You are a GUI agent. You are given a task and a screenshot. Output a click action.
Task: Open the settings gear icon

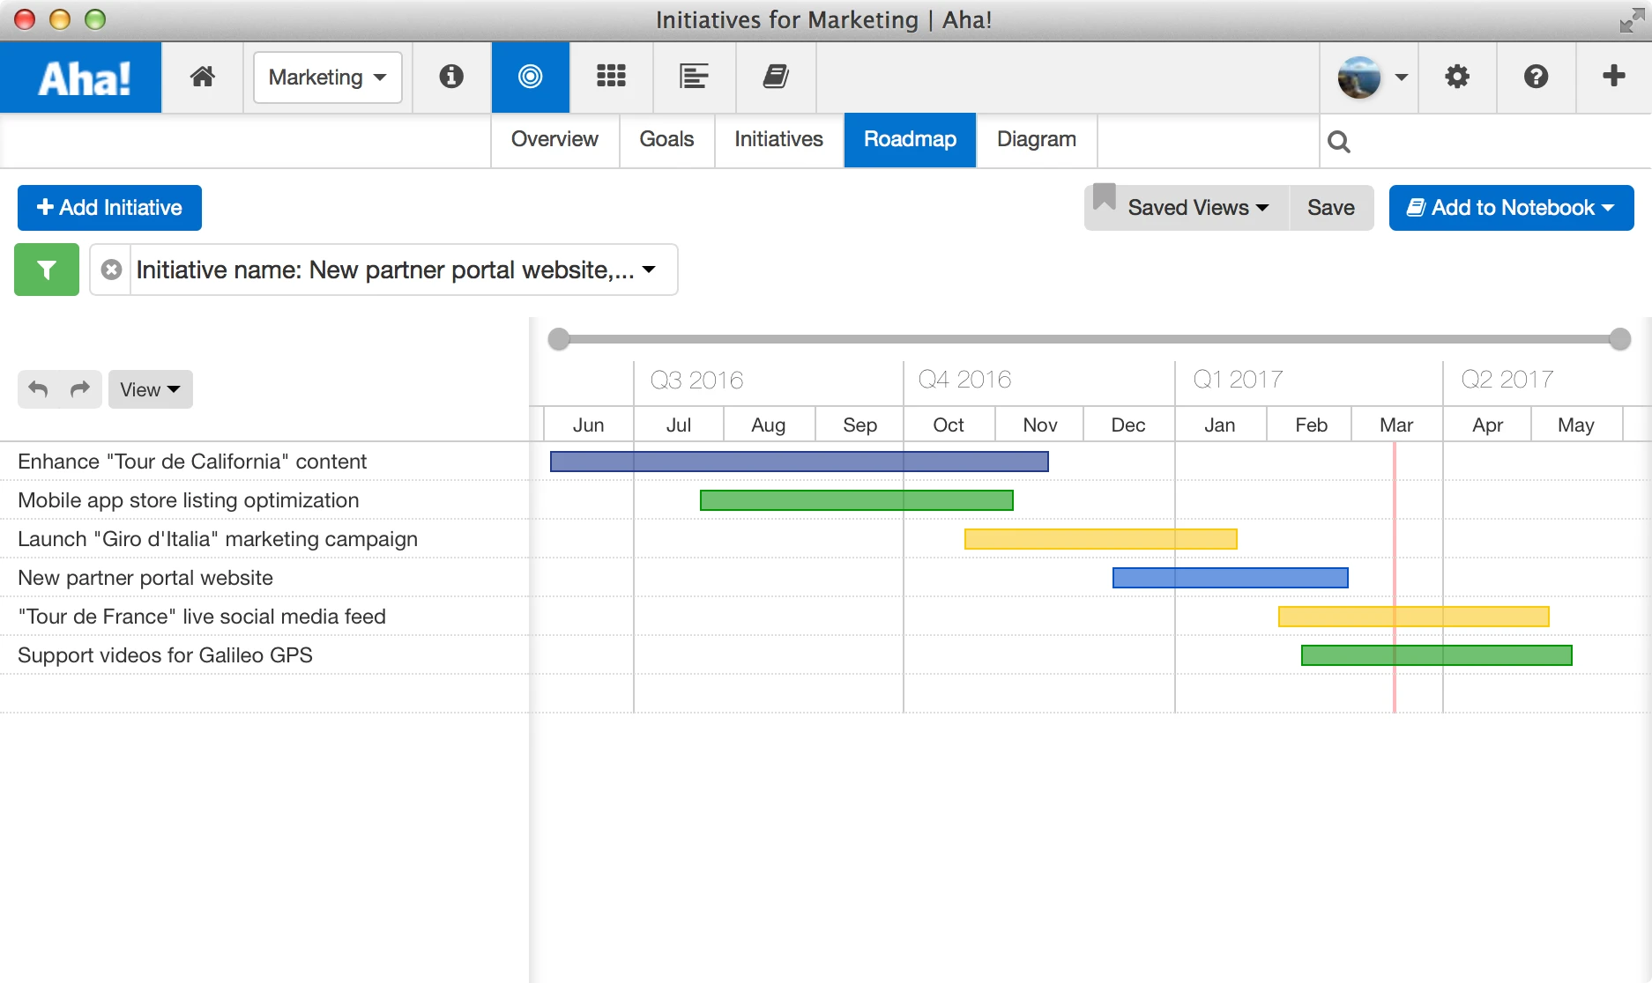pos(1457,77)
